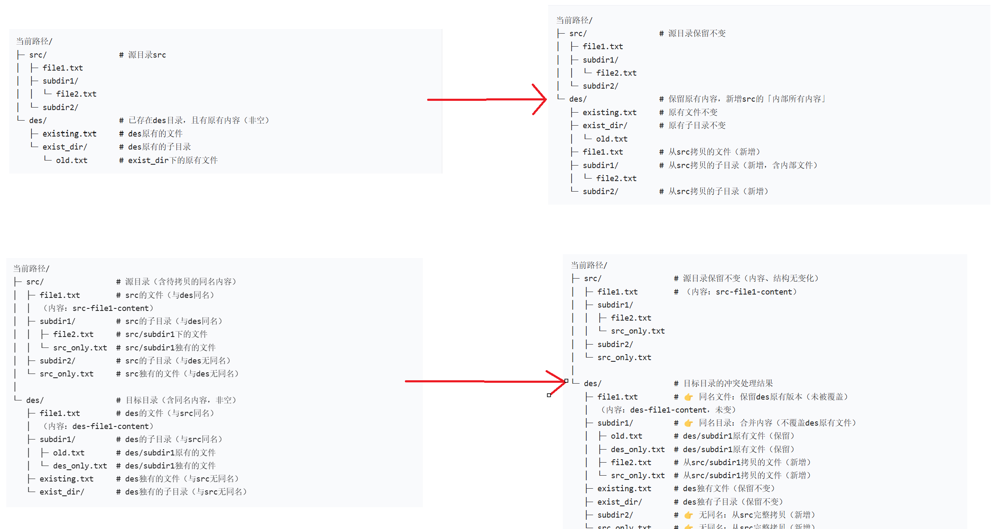Grab selection handle at lower arrow's tip

[x=566, y=381]
